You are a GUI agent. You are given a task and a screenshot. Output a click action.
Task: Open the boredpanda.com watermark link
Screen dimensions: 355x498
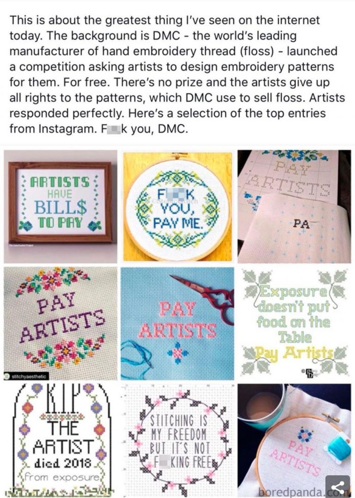click(x=292, y=492)
